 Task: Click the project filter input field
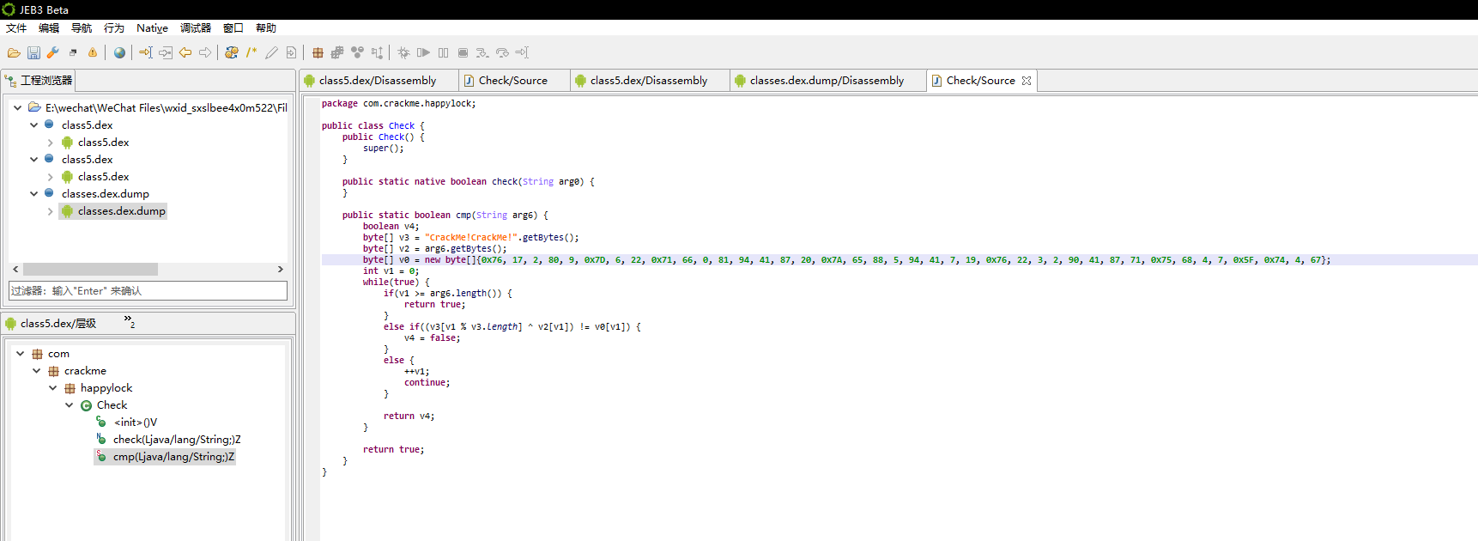tap(148, 291)
